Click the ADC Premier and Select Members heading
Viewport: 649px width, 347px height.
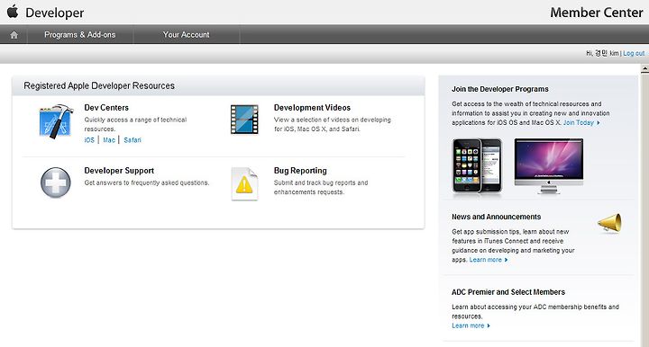tap(508, 291)
